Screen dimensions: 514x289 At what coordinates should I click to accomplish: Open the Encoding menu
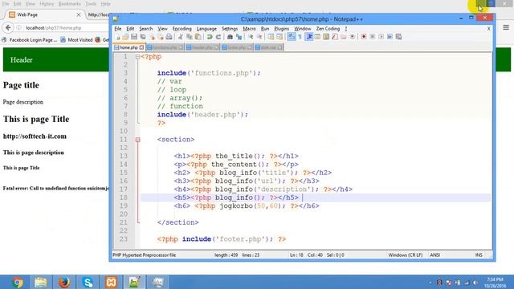coord(182,29)
